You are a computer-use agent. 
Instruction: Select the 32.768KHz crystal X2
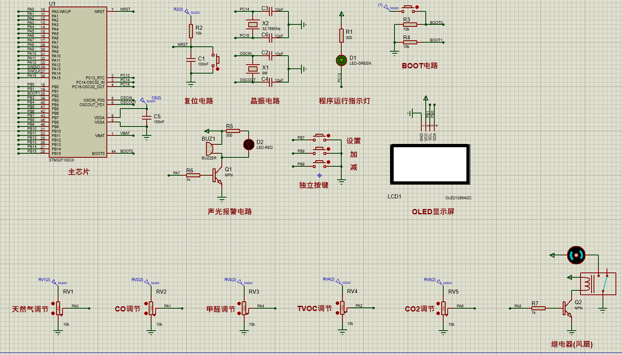[253, 25]
